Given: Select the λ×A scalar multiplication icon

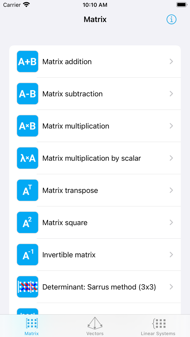Looking at the screenshot, I should tap(27, 158).
